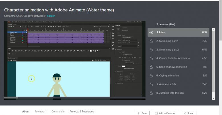
Task: Select lesson 2. Swimming part 1
Action: coord(178,41)
